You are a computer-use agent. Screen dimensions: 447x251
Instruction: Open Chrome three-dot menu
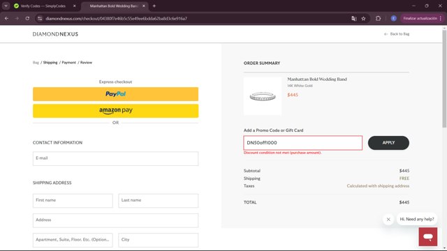[x=441, y=19]
